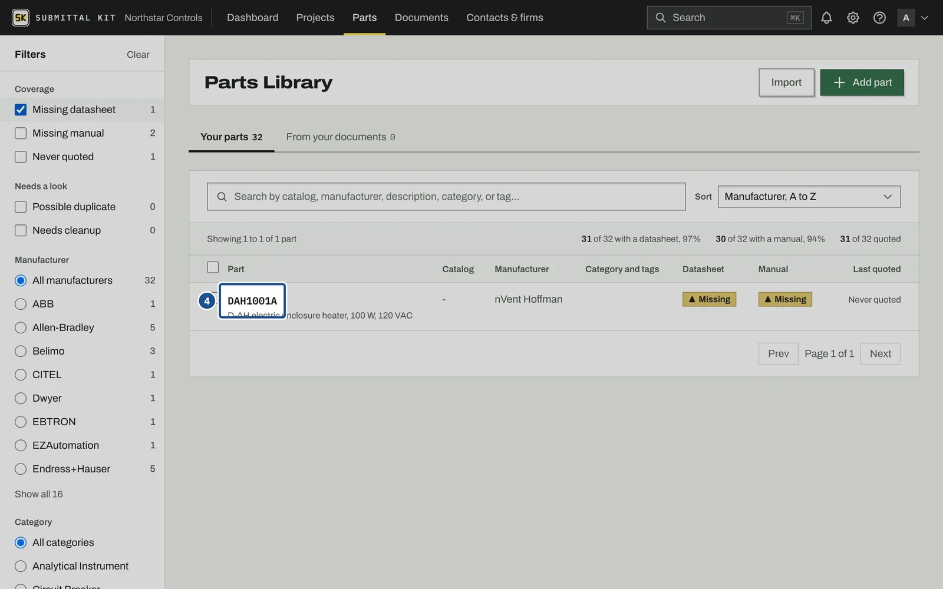Open the Parts nav item
This screenshot has width=943, height=589.
pos(364,18)
